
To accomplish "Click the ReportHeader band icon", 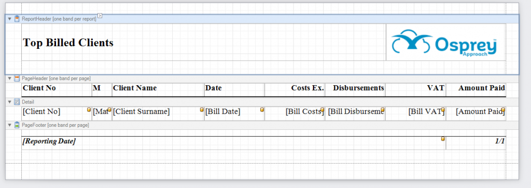I will point(17,19).
